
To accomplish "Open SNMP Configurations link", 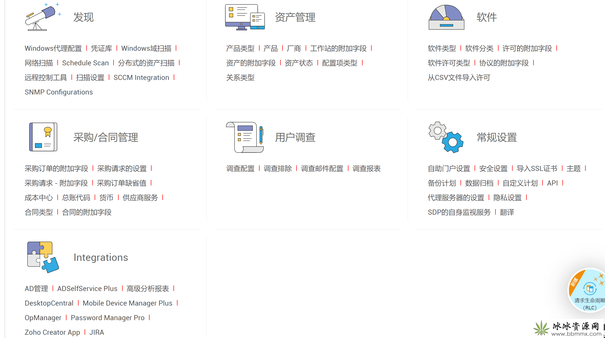I will pos(59,92).
